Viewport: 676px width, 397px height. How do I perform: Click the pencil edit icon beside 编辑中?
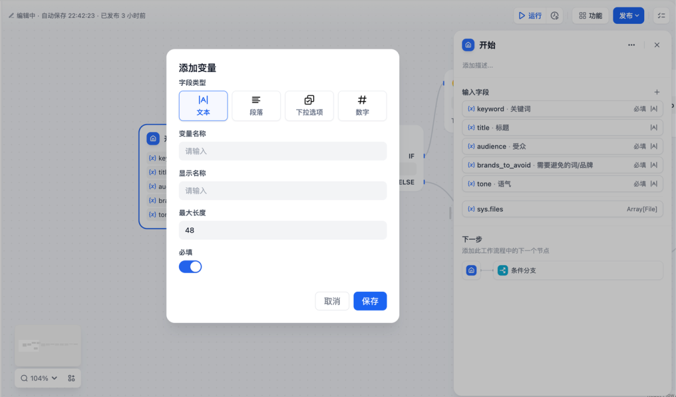pyautogui.click(x=11, y=16)
